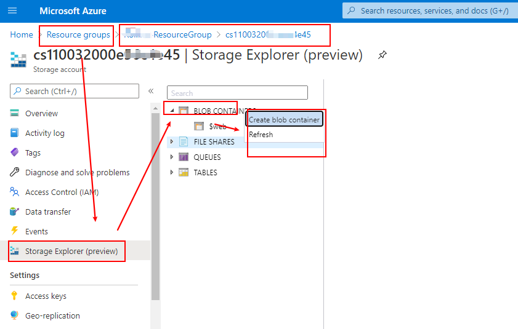Screen dimensions: 518x329
Task: Select Storage Explorer (preview) in sidebar
Action: click(x=71, y=251)
